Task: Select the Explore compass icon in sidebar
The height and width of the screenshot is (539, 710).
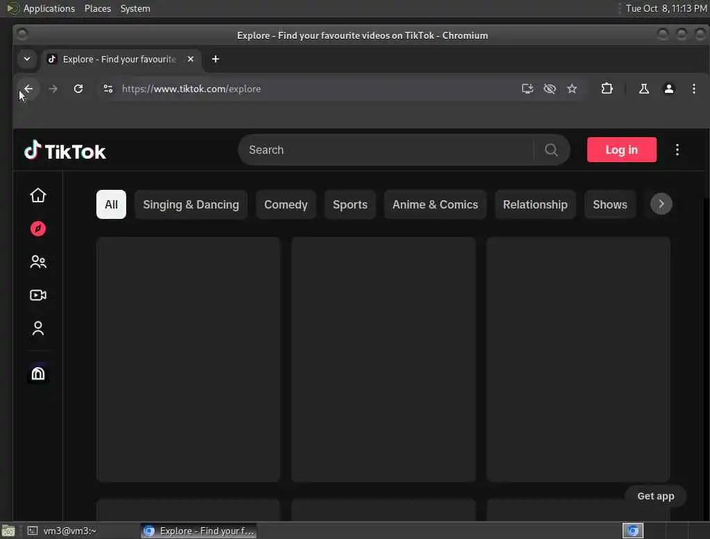Action: [x=38, y=229]
